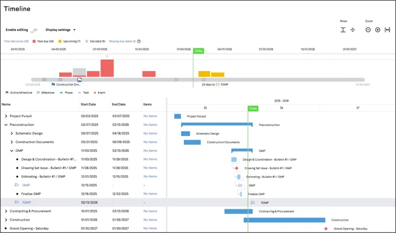Viewport: 396px width, 233px height.
Task: Collapse all rows icon under Rows
Action: click(353, 30)
